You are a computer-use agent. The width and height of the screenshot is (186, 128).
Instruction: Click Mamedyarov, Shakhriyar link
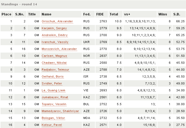[60, 111]
